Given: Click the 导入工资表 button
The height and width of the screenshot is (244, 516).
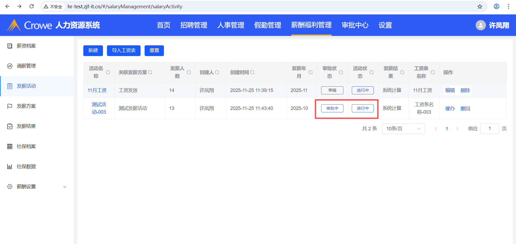Looking at the screenshot, I should 124,50.
